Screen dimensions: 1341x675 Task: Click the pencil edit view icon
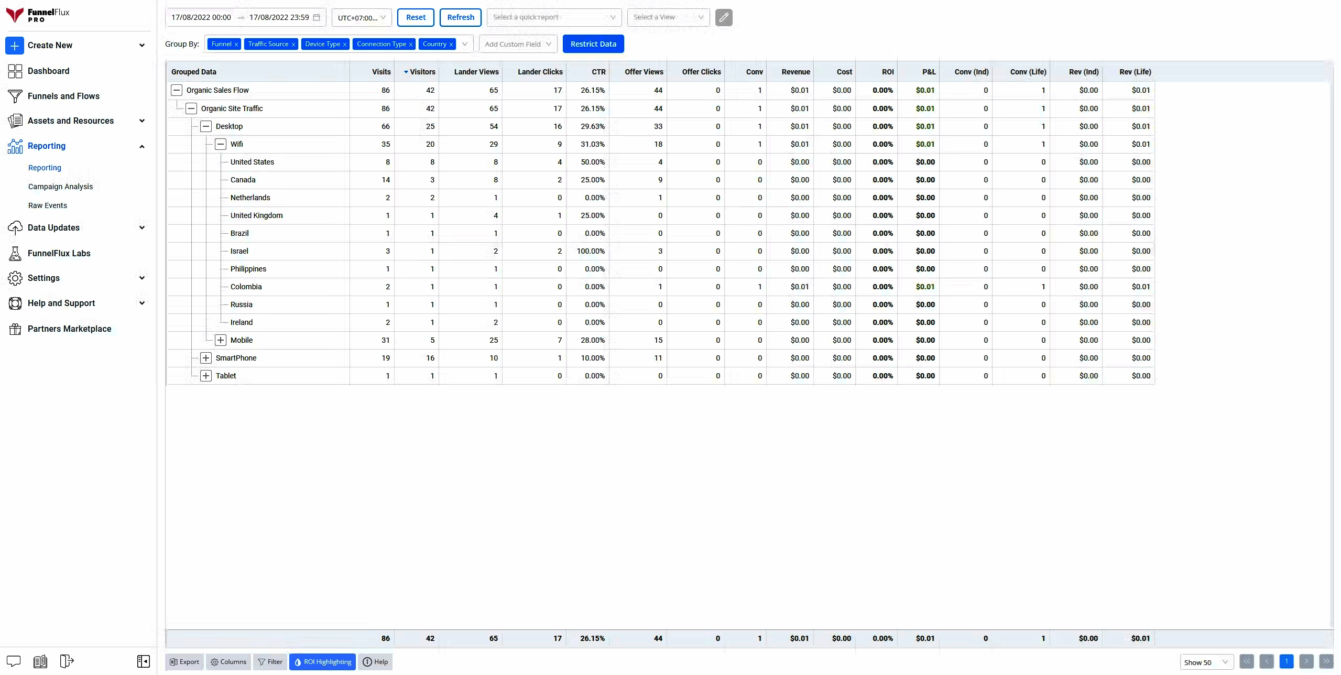[x=723, y=17]
